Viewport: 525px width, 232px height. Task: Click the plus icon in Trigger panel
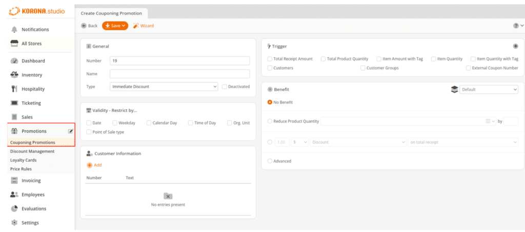515,46
